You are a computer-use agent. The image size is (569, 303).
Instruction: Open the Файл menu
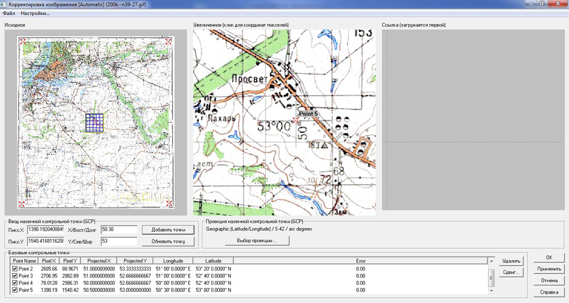pos(9,13)
